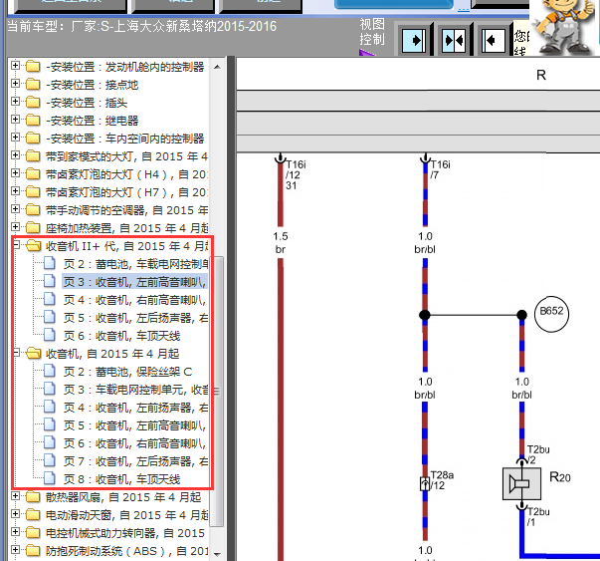Click folder icon of 散热器风扇
Screen dimensions: 600x561
tap(33, 497)
